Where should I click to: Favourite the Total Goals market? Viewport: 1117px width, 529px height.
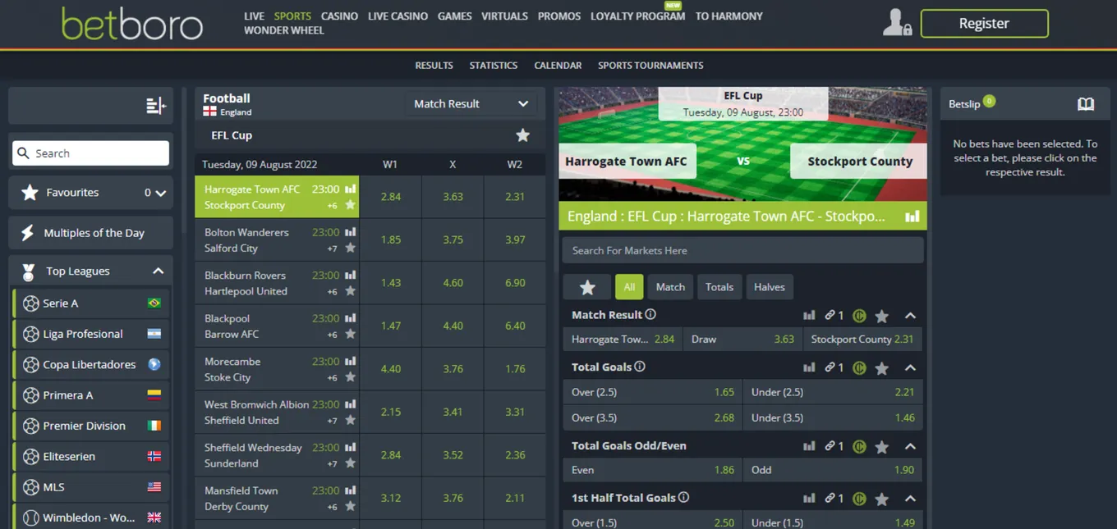[882, 368]
